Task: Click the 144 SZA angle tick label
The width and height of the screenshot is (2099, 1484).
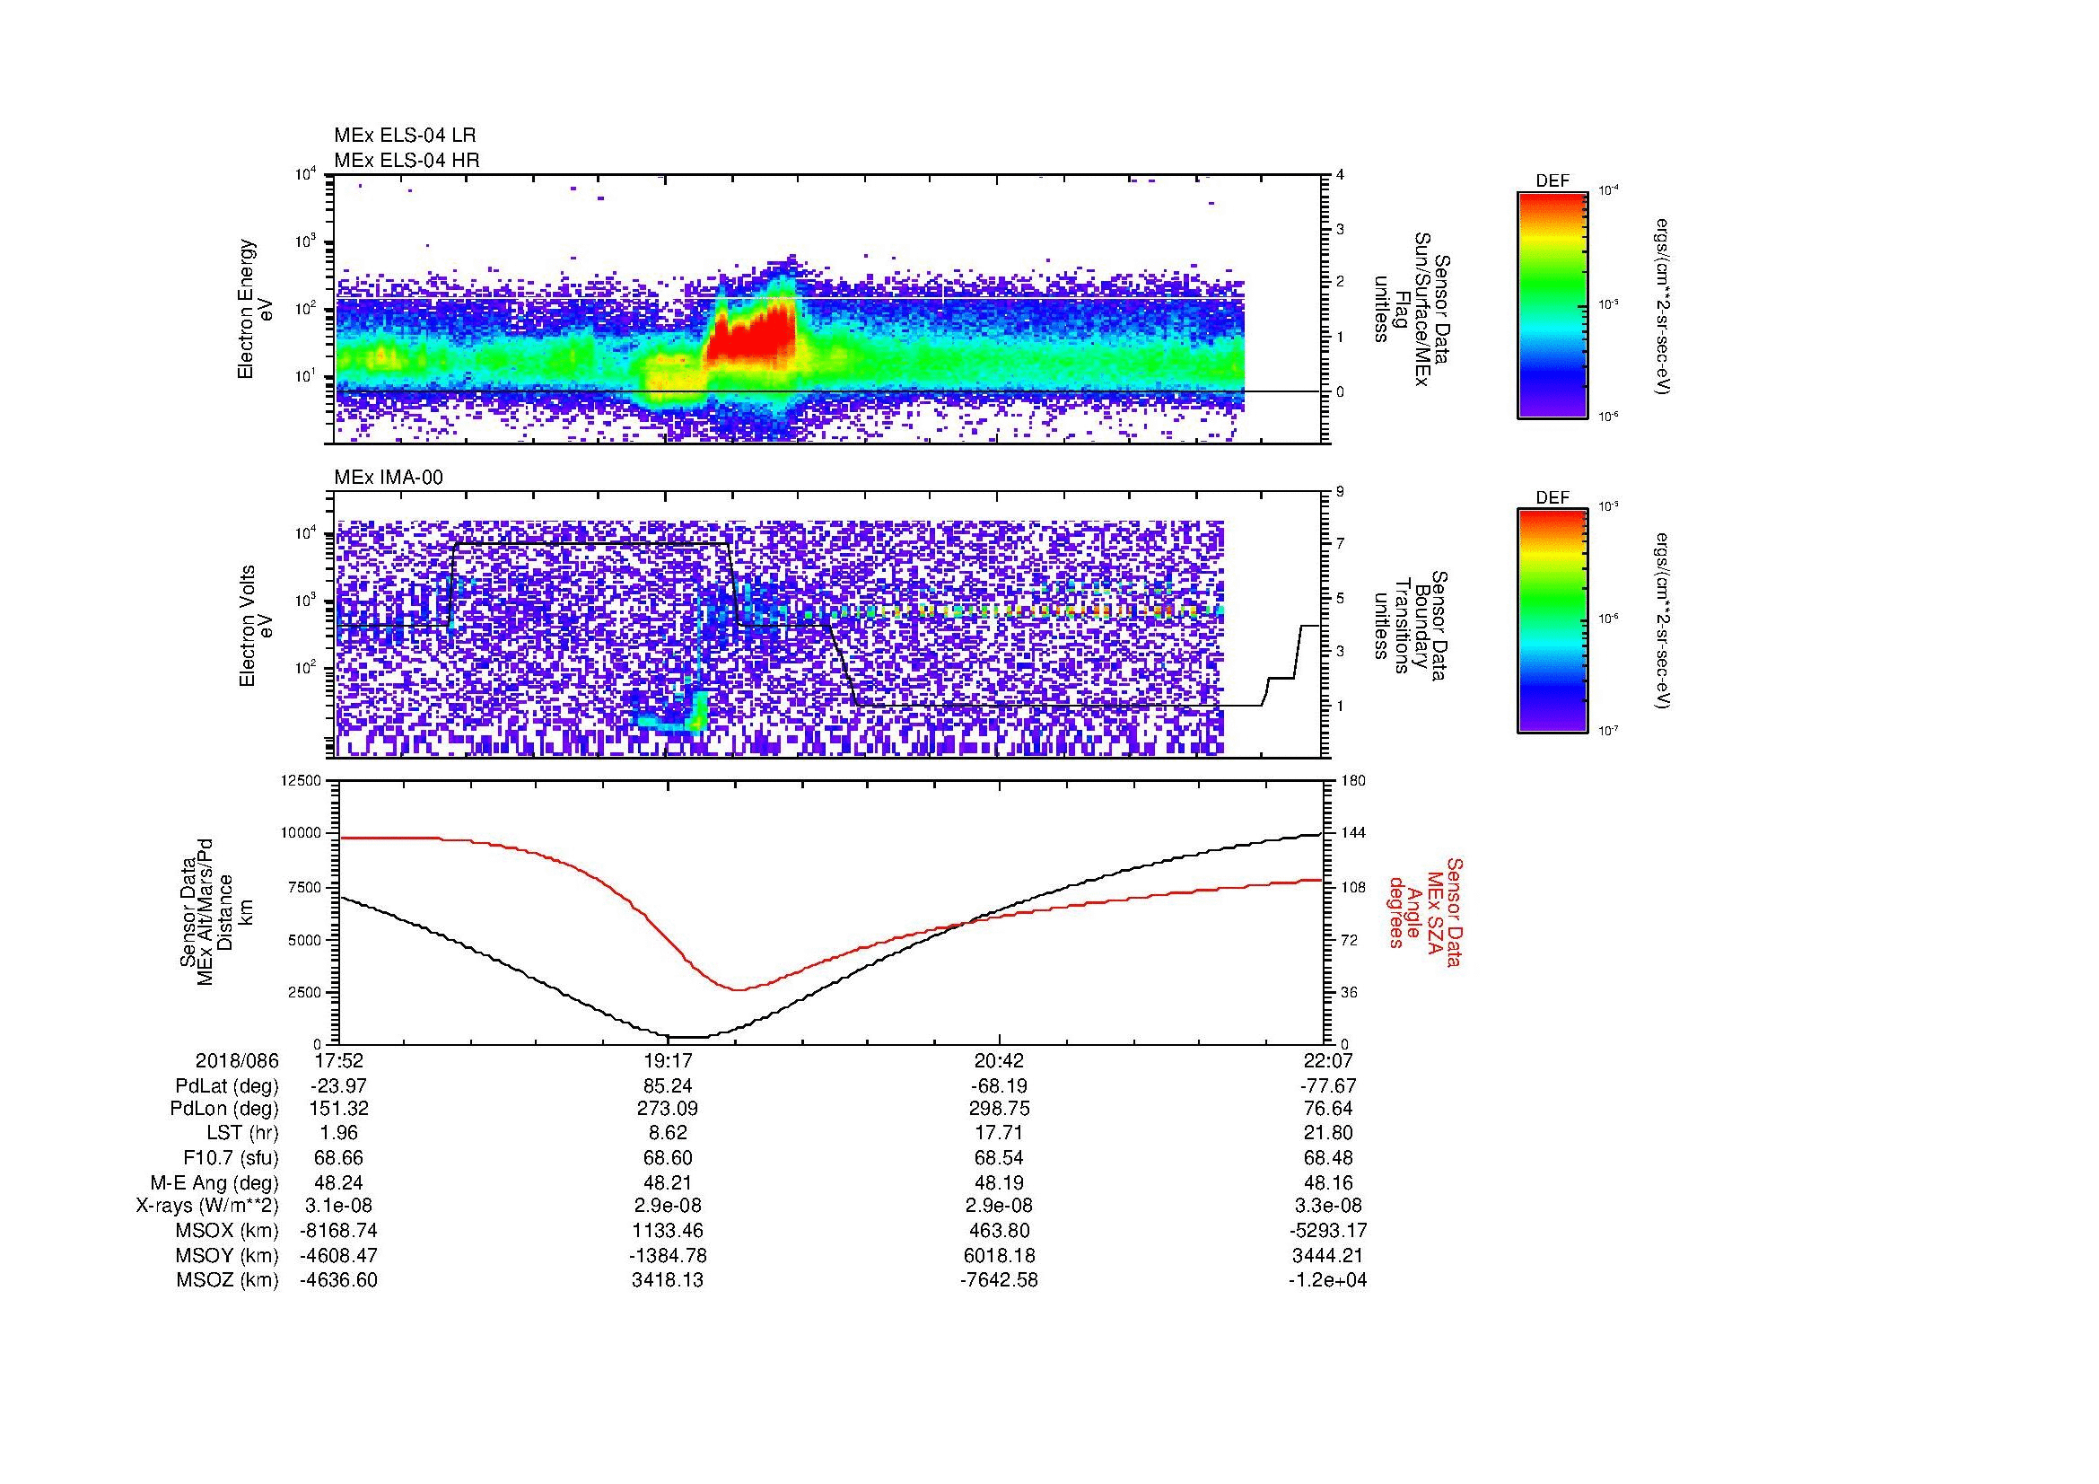Action: 1353,833
